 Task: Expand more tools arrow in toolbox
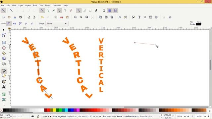pyautogui.click(x=4, y=105)
